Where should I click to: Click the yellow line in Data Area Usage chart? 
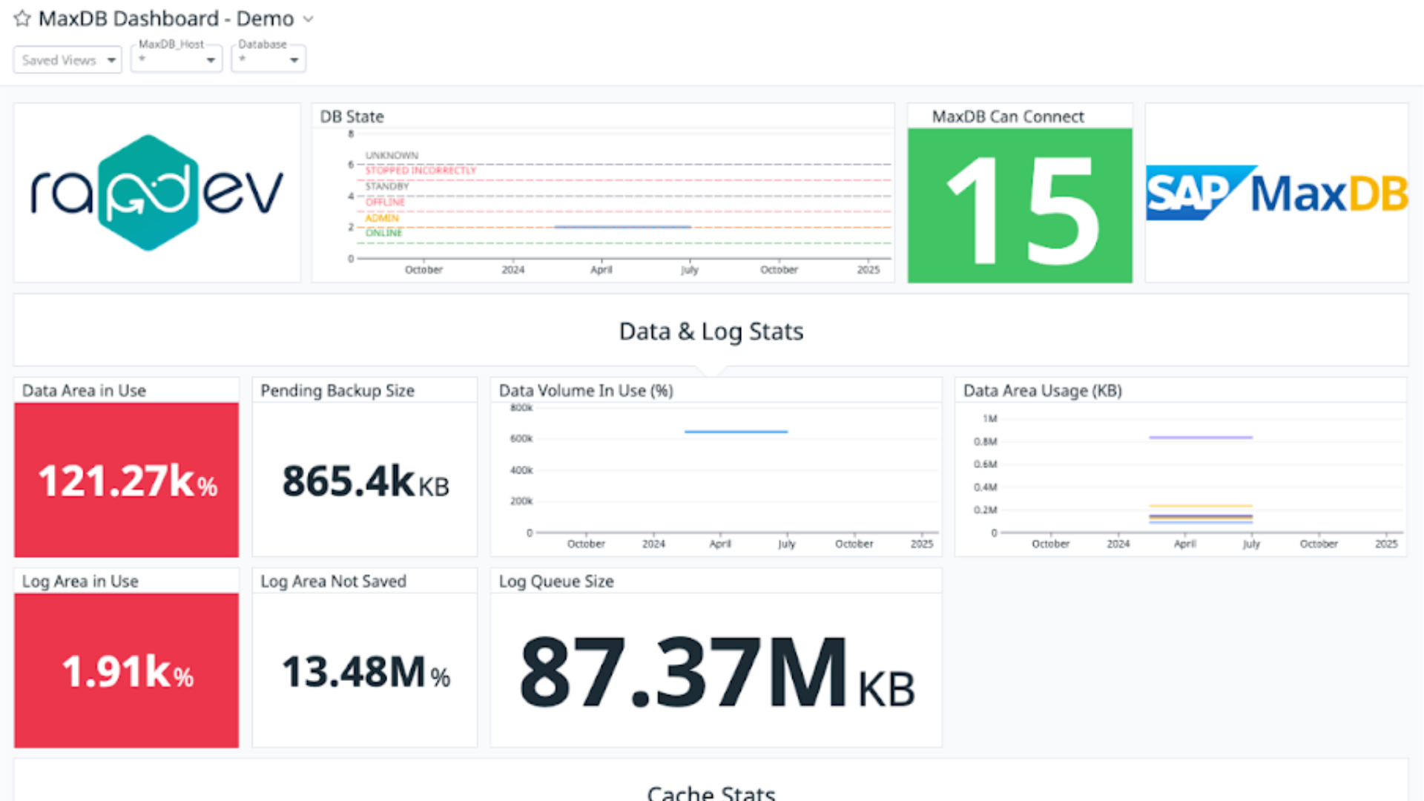tap(1201, 506)
